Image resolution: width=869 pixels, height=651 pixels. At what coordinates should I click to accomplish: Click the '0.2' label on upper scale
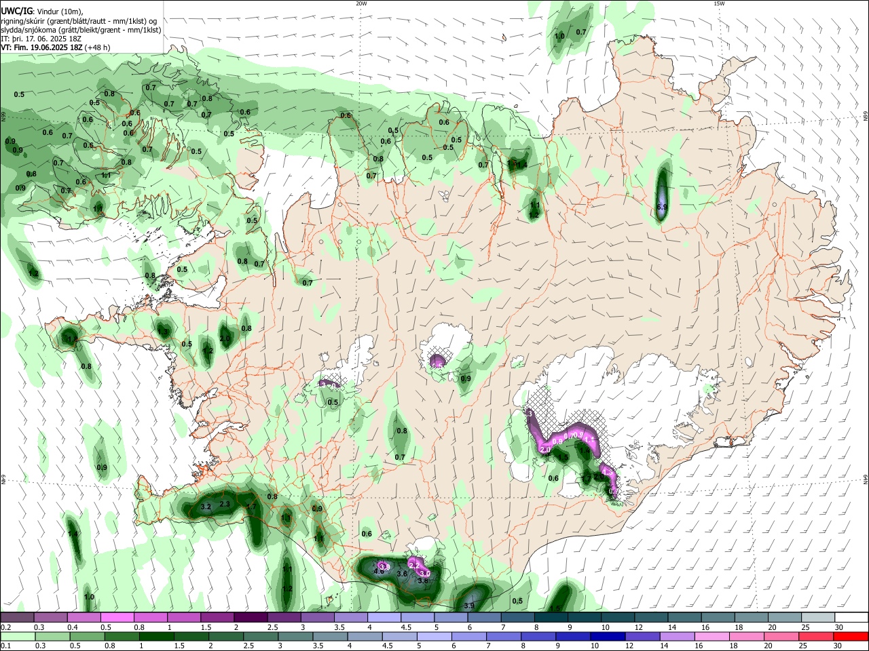(6, 627)
